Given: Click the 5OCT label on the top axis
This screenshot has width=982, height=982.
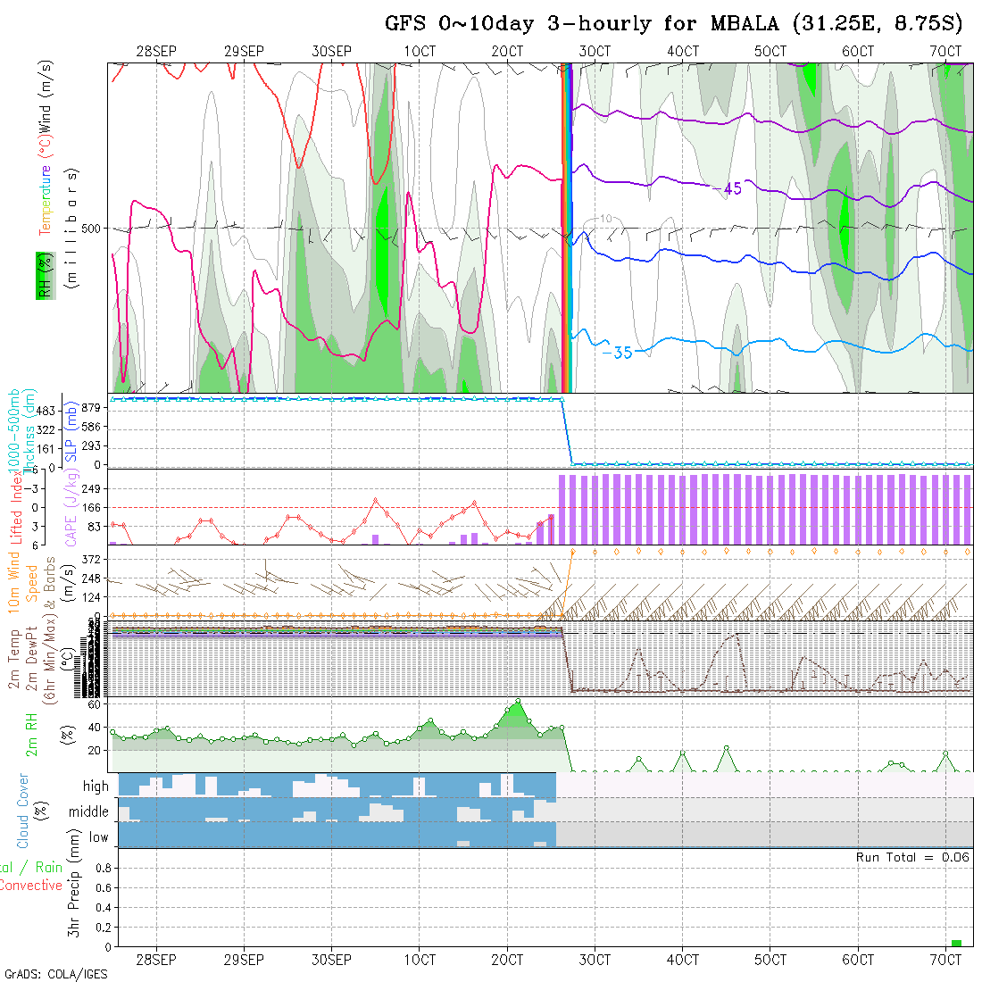Looking at the screenshot, I should pyautogui.click(x=770, y=52).
